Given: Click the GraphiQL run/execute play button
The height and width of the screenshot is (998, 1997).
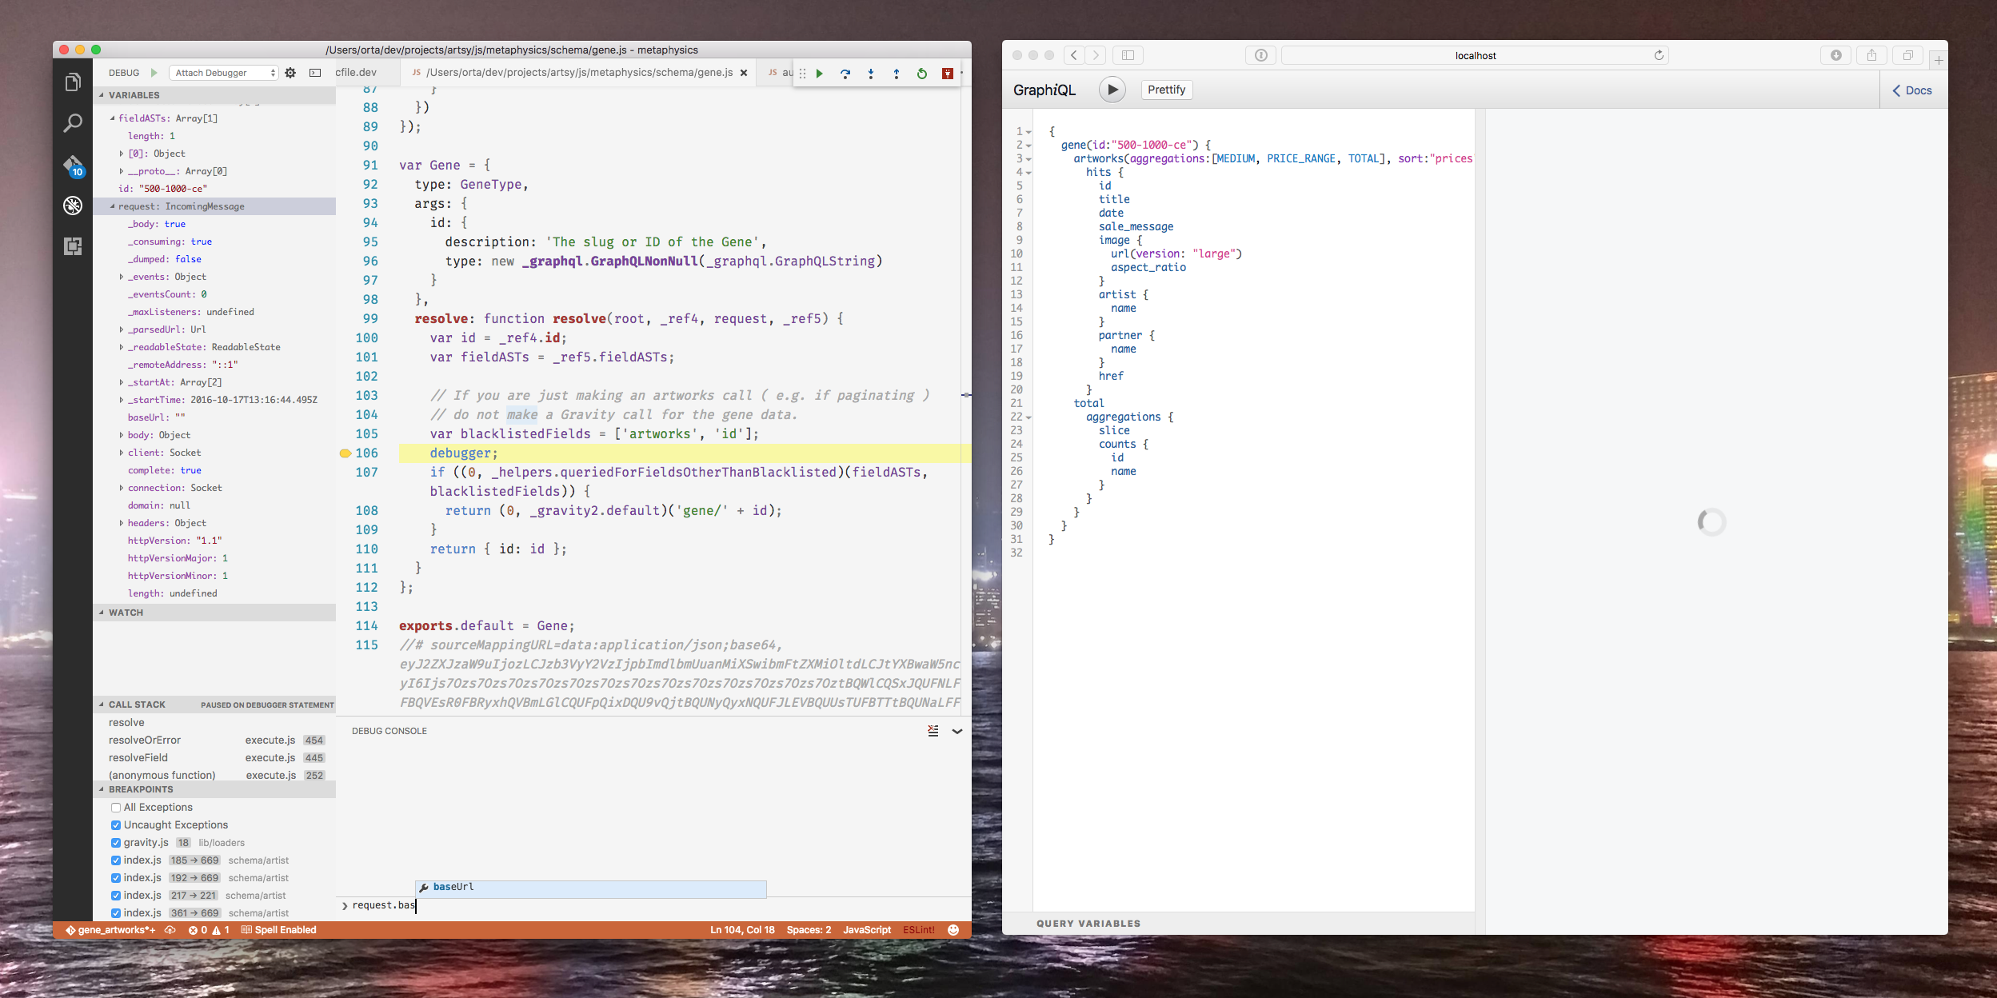Looking at the screenshot, I should point(1111,89).
